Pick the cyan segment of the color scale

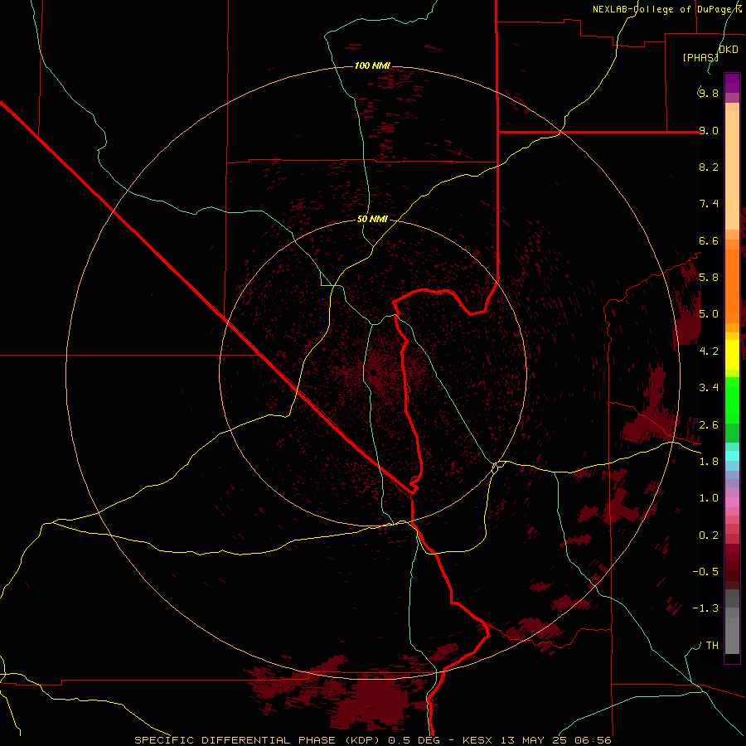pyautogui.click(x=732, y=456)
